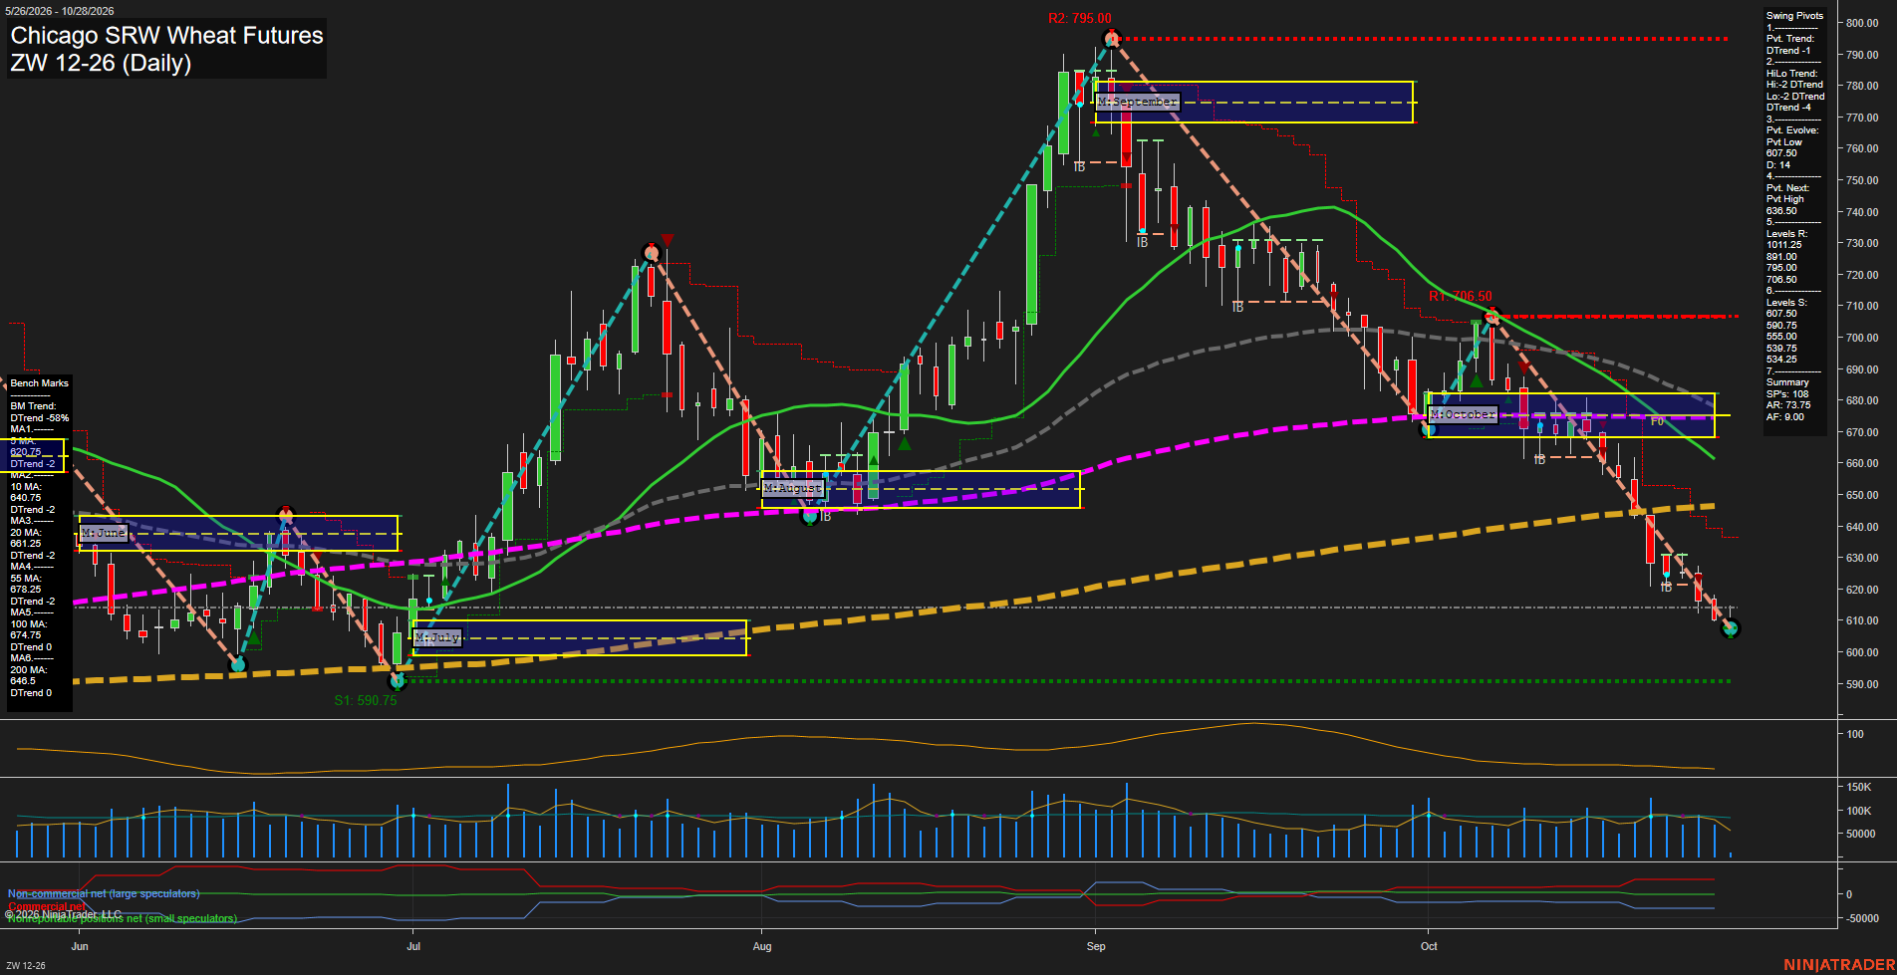Click the Oct label on the time axis
Screen dimensions: 1897x975
(x=1429, y=946)
